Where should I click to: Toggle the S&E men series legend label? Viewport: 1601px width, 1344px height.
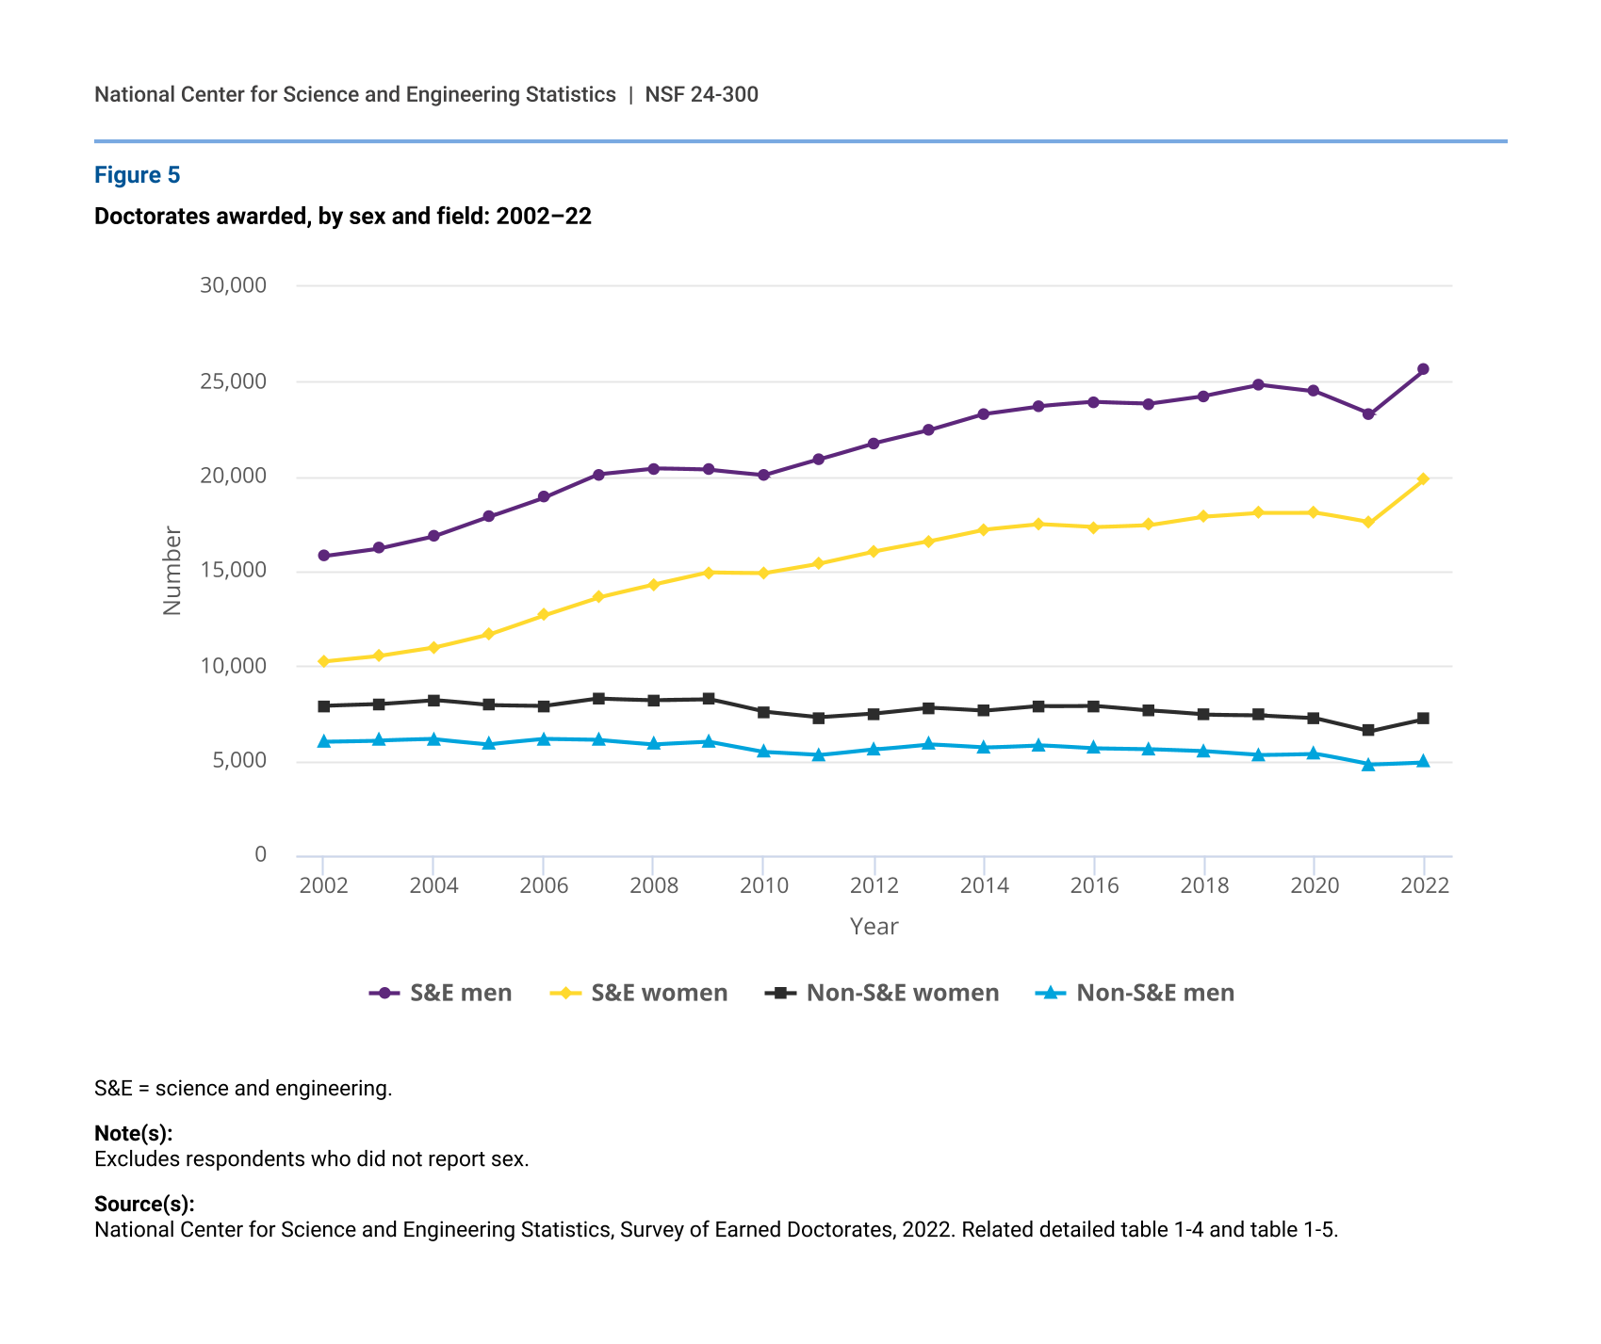click(x=461, y=994)
